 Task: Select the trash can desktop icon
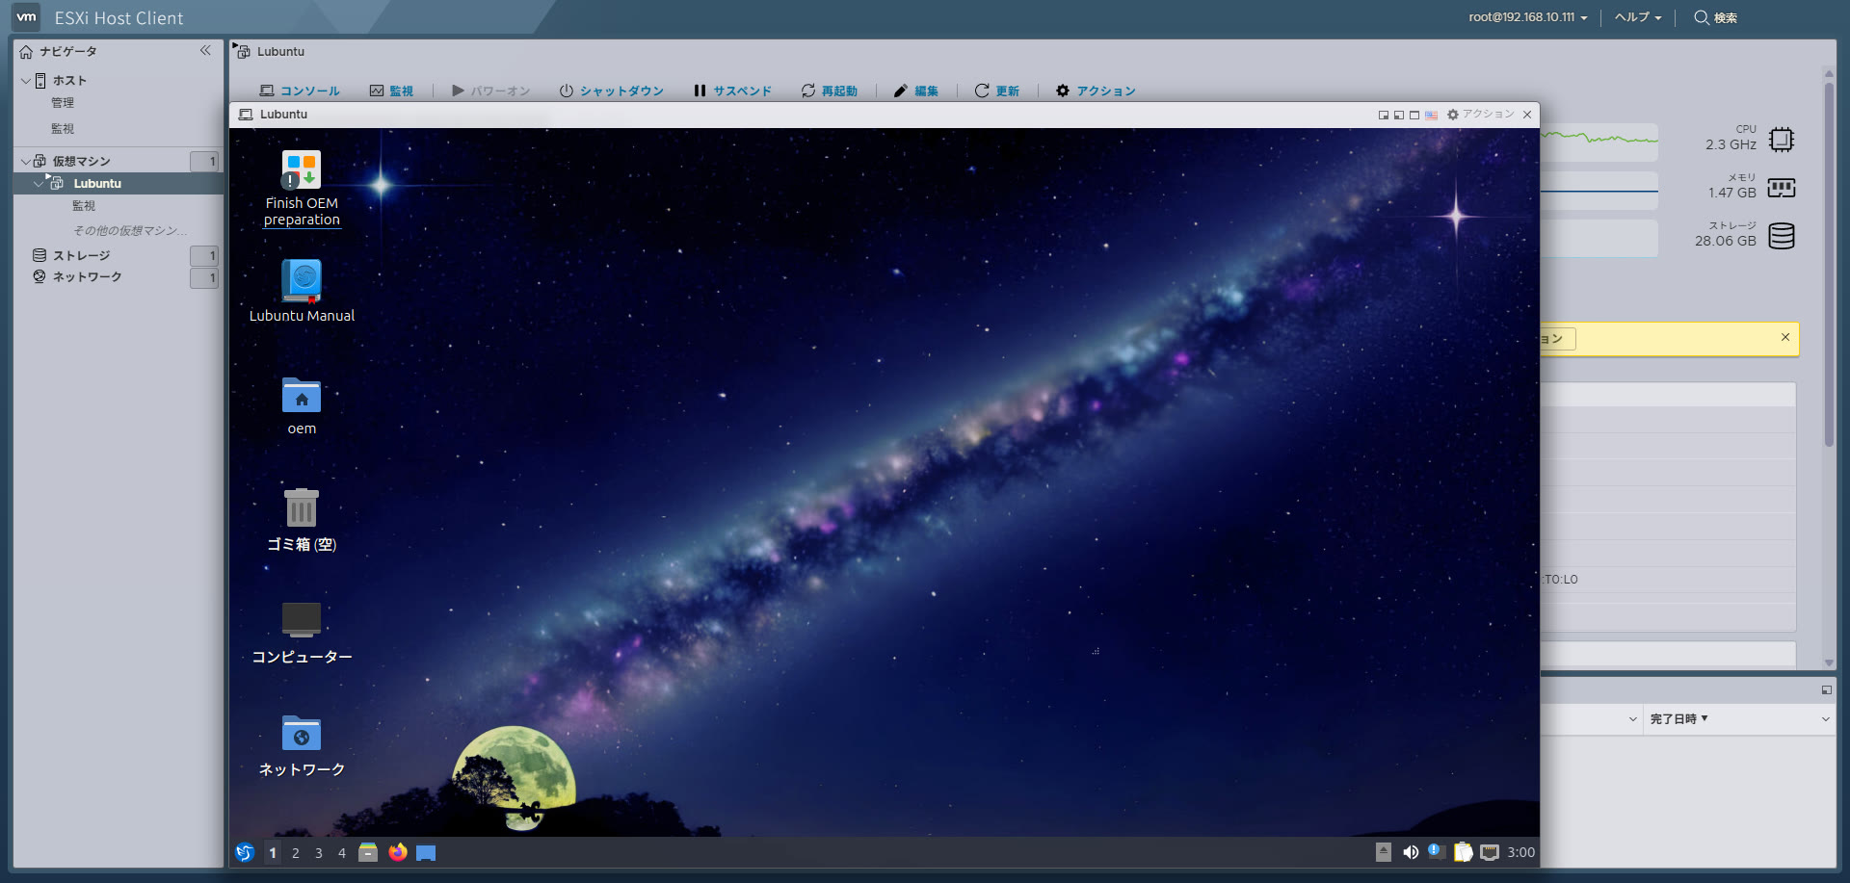[302, 507]
